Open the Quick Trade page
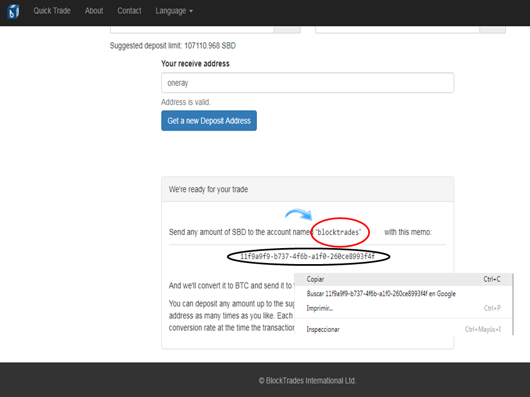 pos(52,11)
